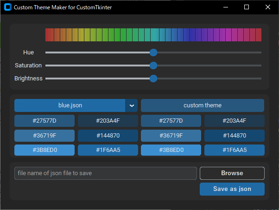
Task: Pick the red end of the hue spectrum bar
Action: 50,35
